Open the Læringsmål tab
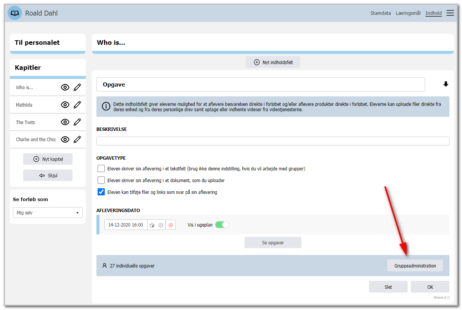 [408, 13]
